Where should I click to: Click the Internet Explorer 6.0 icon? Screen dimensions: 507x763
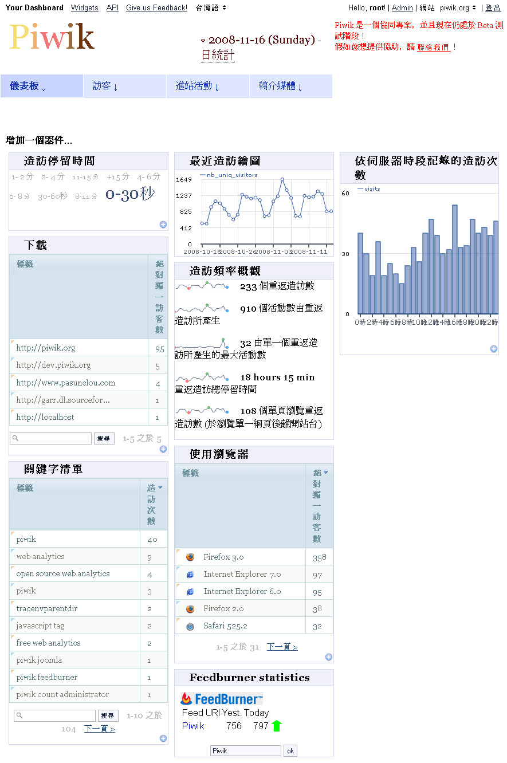190,592
